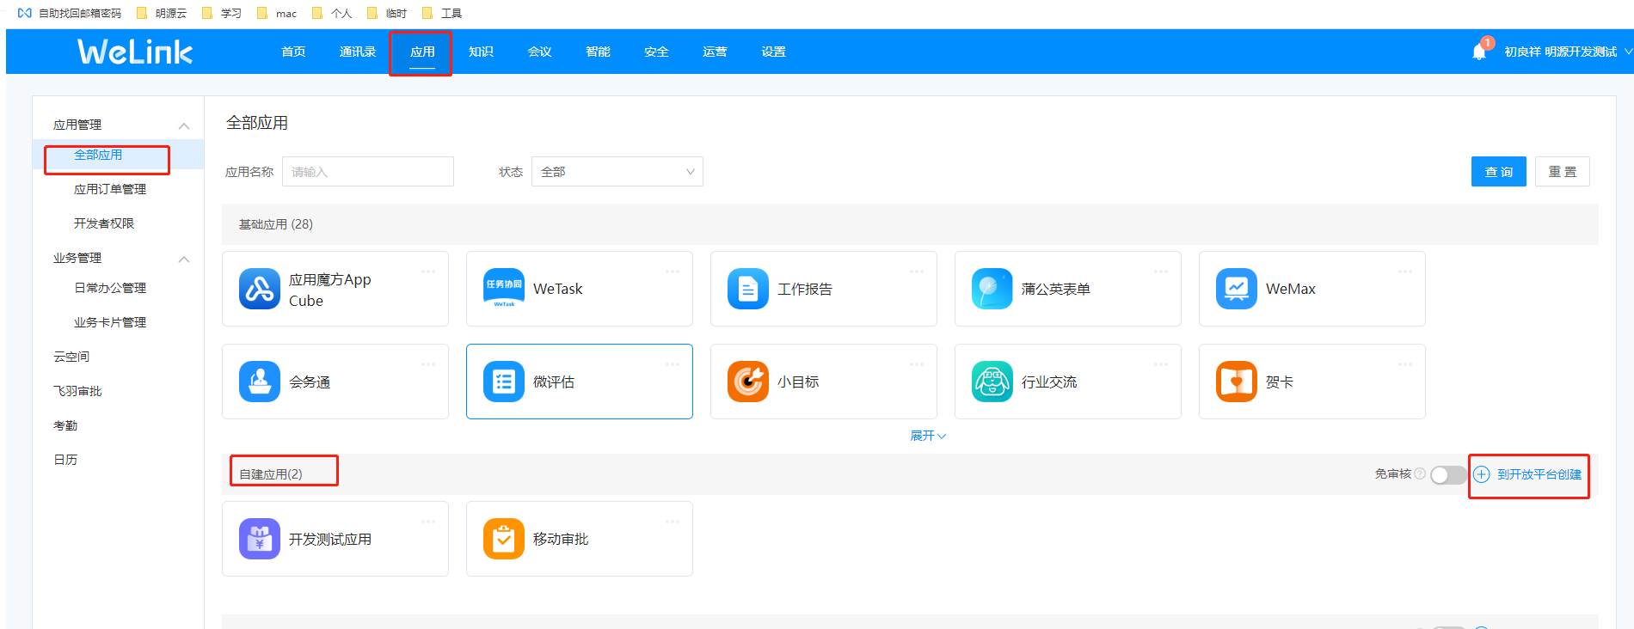1634x629 pixels.
Task: Click the 工作报告 app icon
Action: 748,289
